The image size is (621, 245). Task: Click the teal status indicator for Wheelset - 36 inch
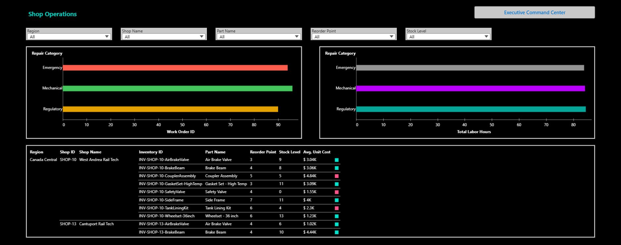(337, 216)
